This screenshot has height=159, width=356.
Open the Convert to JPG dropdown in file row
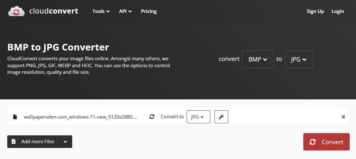pyautogui.click(x=198, y=117)
